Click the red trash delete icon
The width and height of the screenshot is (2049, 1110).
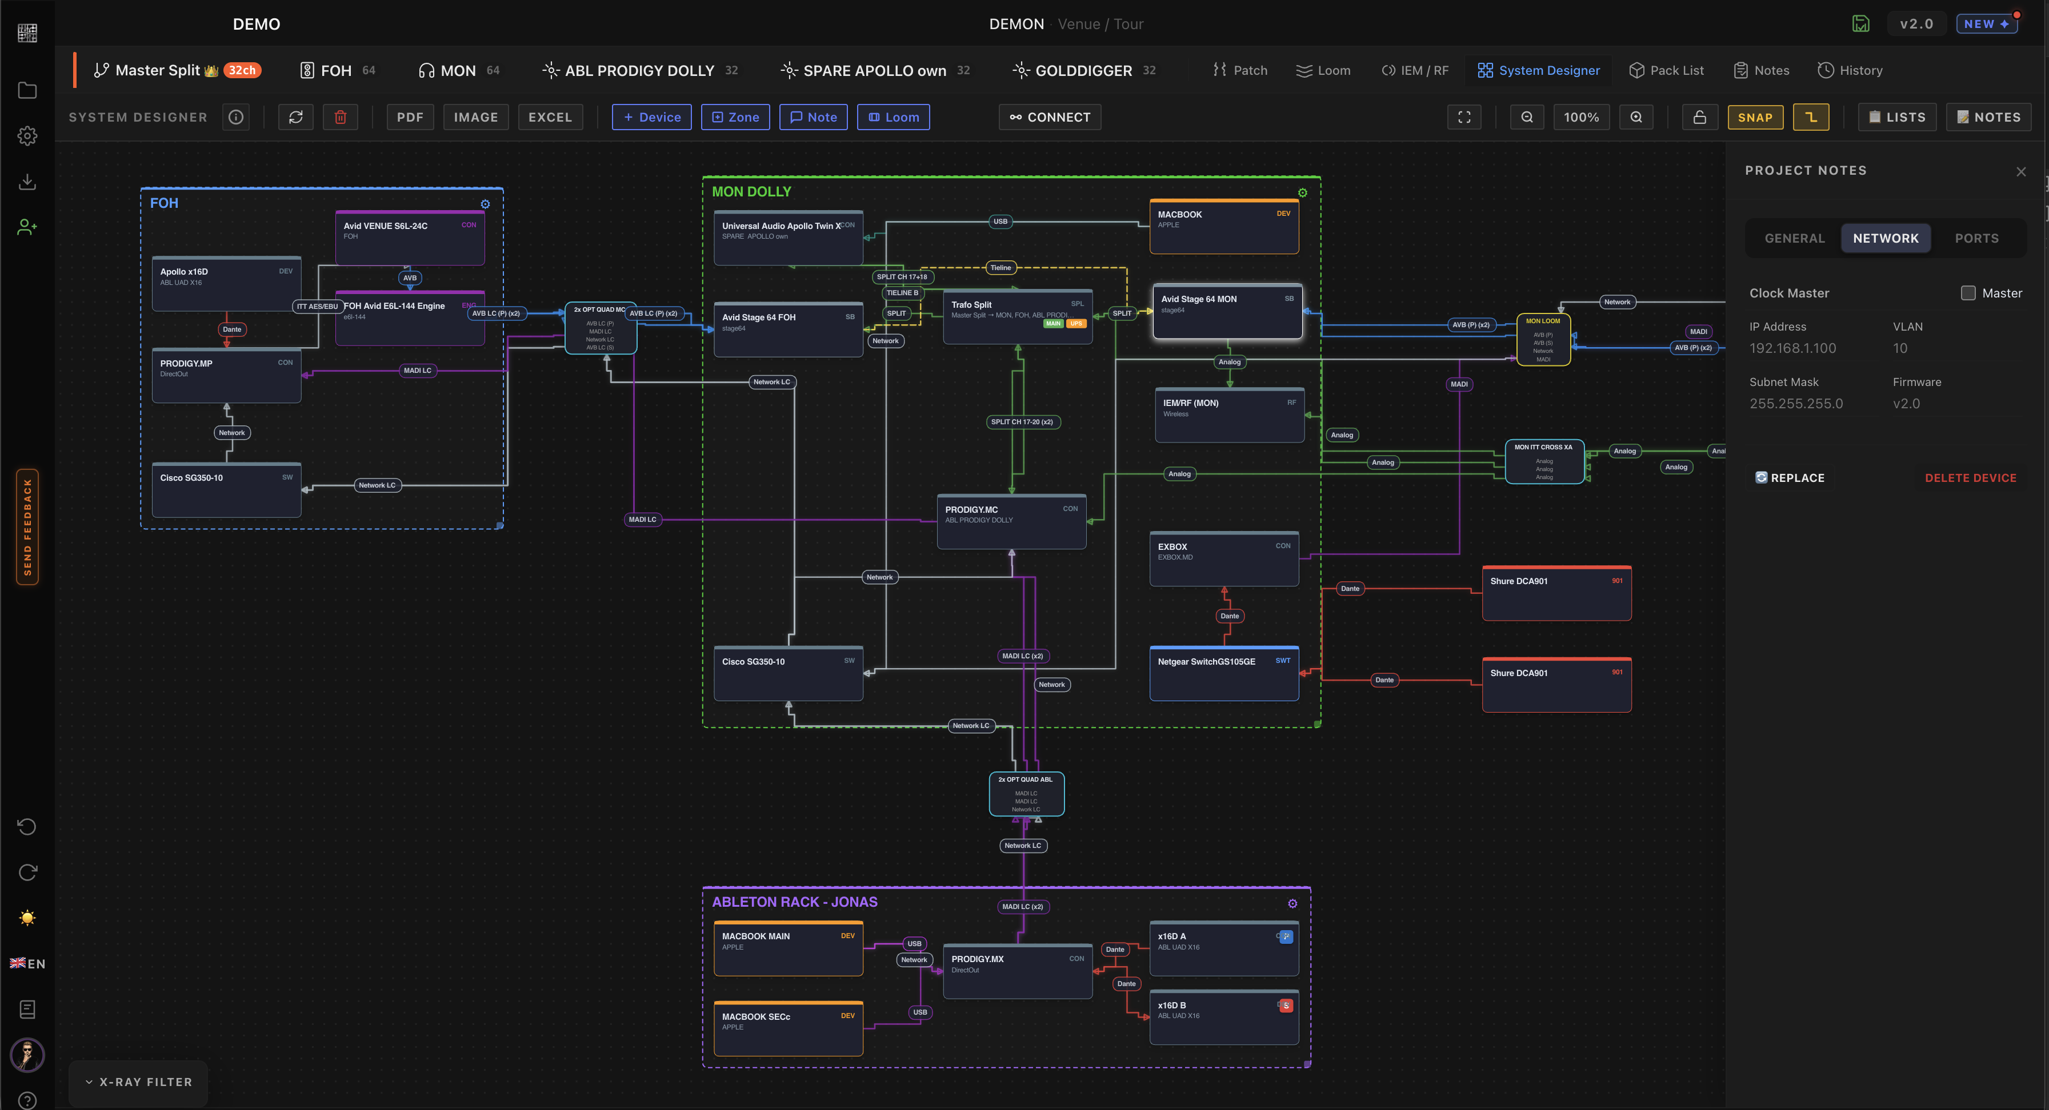coord(341,117)
